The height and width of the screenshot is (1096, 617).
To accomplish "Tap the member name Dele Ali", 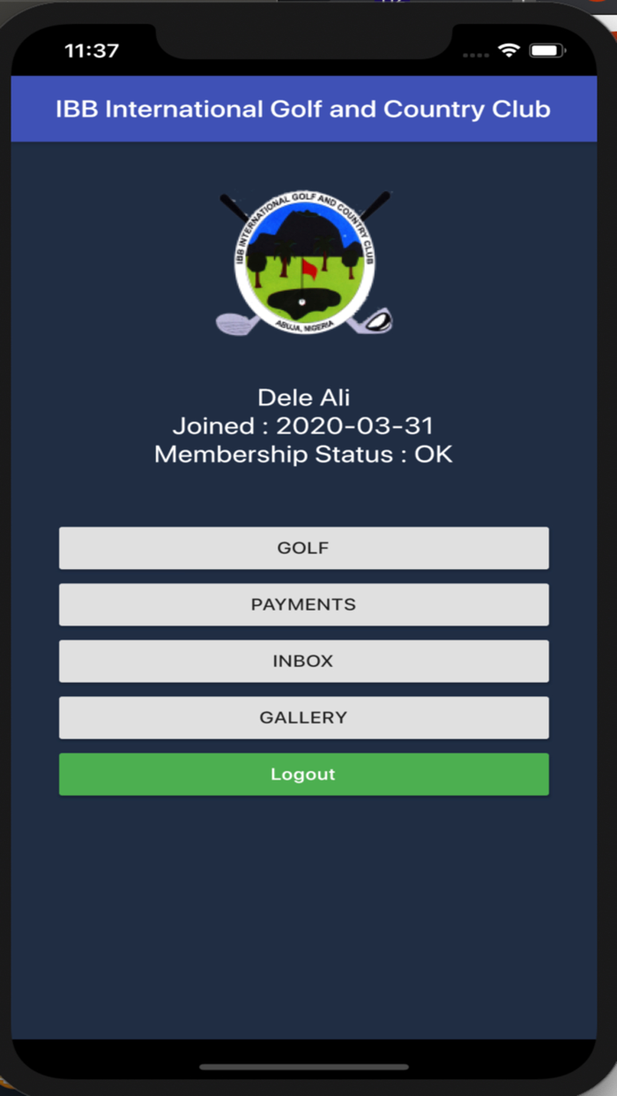I will (303, 397).
